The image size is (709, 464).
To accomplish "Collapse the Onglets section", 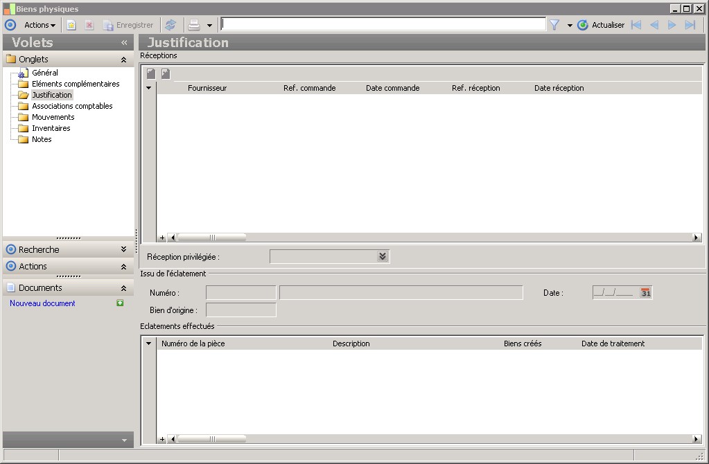I will [123, 60].
